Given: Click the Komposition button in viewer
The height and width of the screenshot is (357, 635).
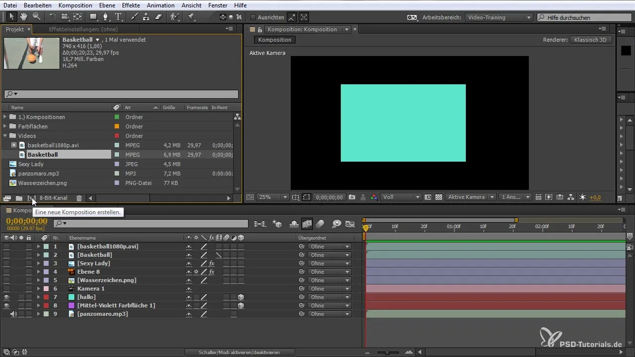Looking at the screenshot, I should pos(275,40).
